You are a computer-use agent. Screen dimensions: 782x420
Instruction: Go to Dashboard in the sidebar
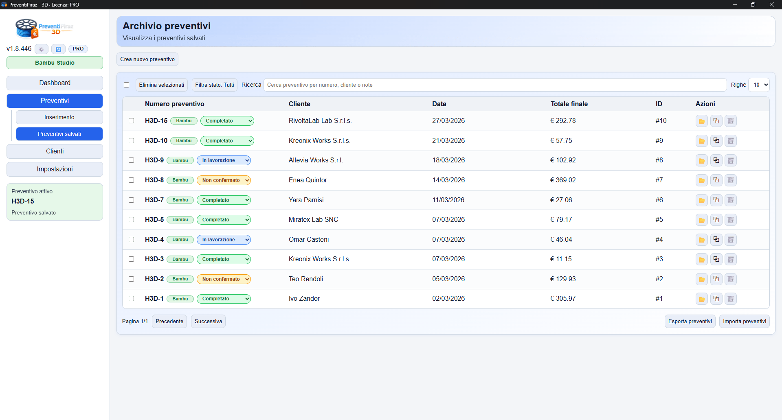tap(55, 83)
